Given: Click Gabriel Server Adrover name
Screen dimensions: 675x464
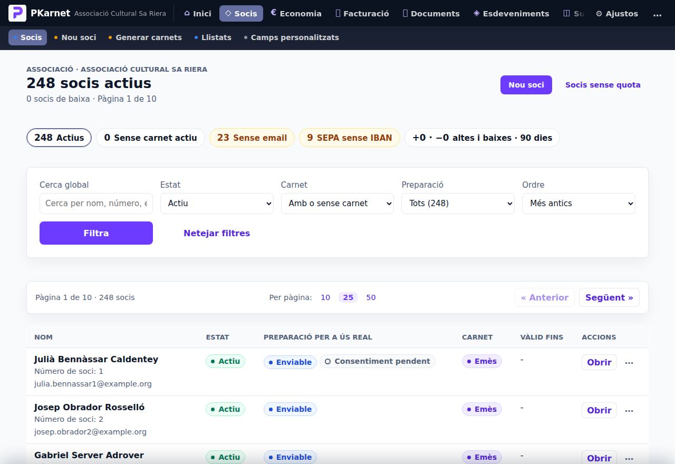Looking at the screenshot, I should 89,455.
